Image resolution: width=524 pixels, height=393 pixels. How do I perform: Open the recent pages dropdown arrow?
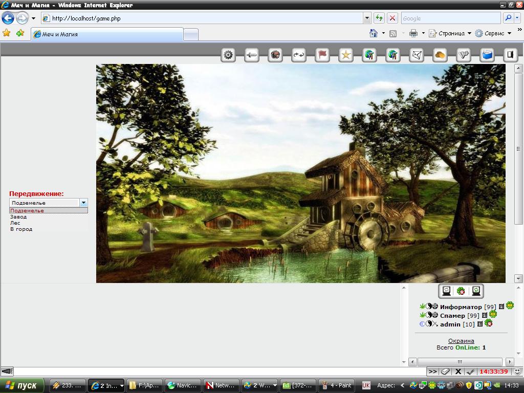pos(33,18)
